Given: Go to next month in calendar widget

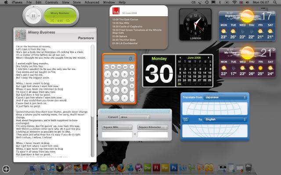Looking at the screenshot, I should [x=209, y=58].
